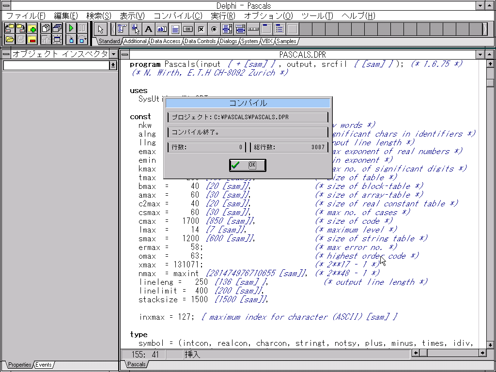Open the Object Inspector window control menu
The image size is (496, 372).
click(6, 54)
